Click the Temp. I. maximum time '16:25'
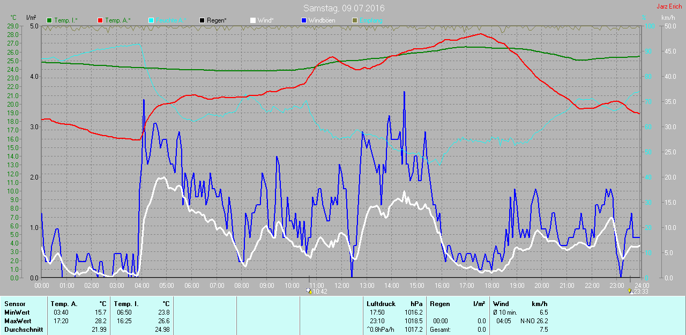Image resolution: width=686 pixels, height=335 pixels. coord(124,321)
